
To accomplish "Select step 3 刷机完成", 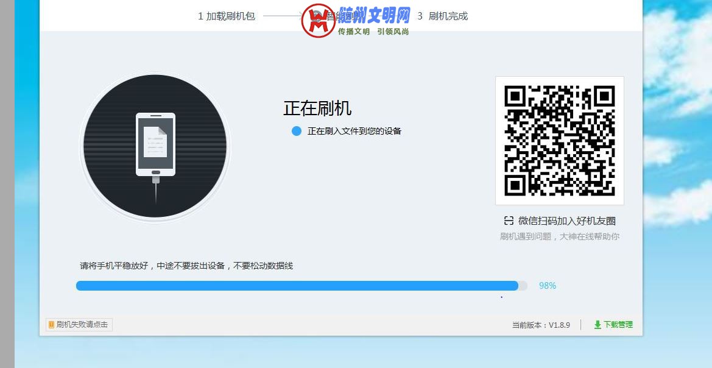I will [443, 16].
